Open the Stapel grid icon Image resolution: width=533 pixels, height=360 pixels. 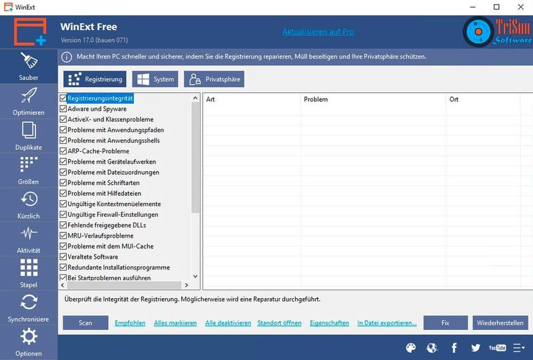coord(29,273)
